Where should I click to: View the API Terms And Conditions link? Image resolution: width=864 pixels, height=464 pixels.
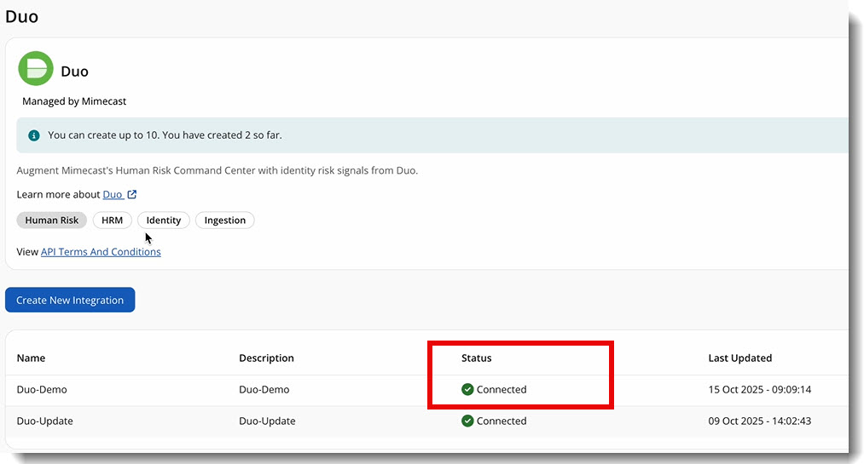click(x=101, y=252)
